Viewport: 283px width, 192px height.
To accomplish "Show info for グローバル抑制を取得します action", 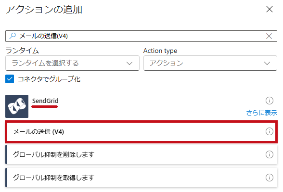I will [x=270, y=178].
